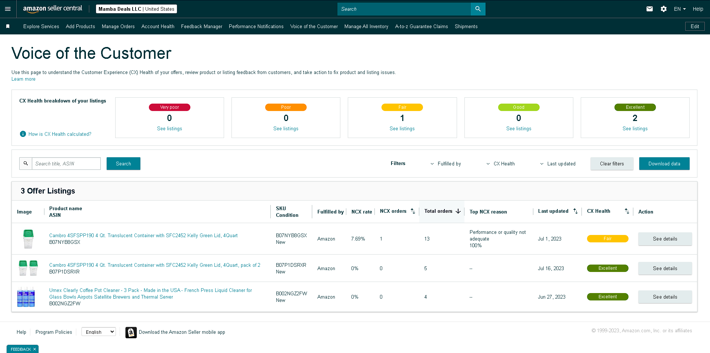Screen dimensions: 710x353
Task: See listings under Good
Action: coord(519,128)
